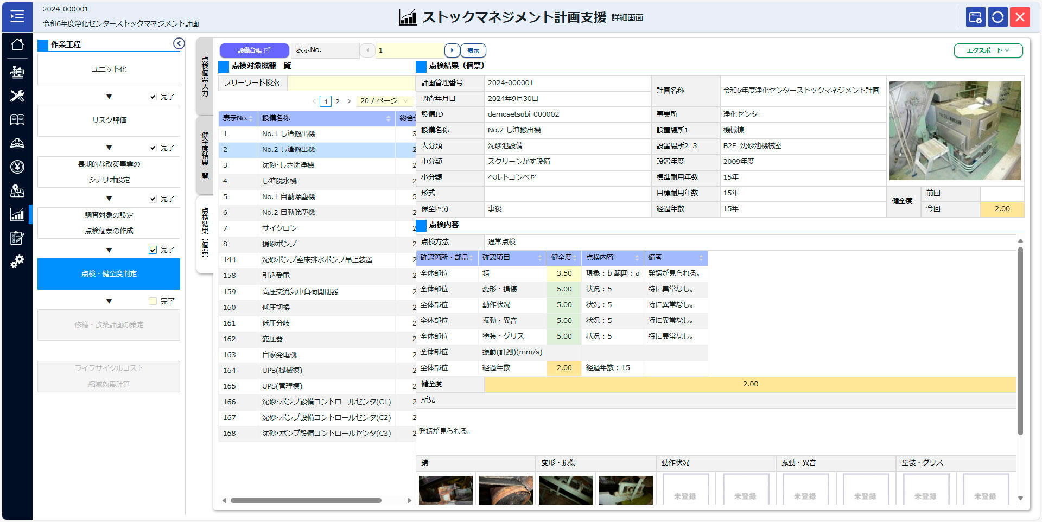Click the 表示 button next to 表示No.
The height and width of the screenshot is (522, 1042).
473,50
